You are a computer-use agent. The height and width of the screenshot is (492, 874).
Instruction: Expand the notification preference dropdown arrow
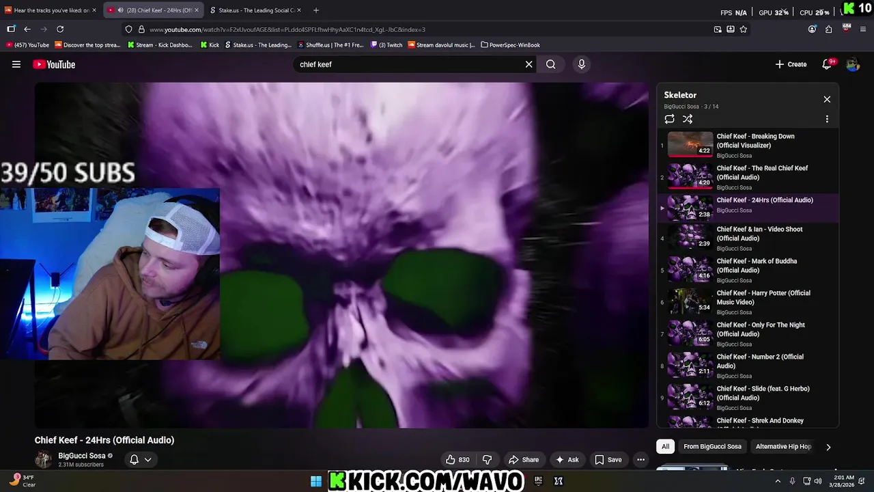(x=147, y=460)
